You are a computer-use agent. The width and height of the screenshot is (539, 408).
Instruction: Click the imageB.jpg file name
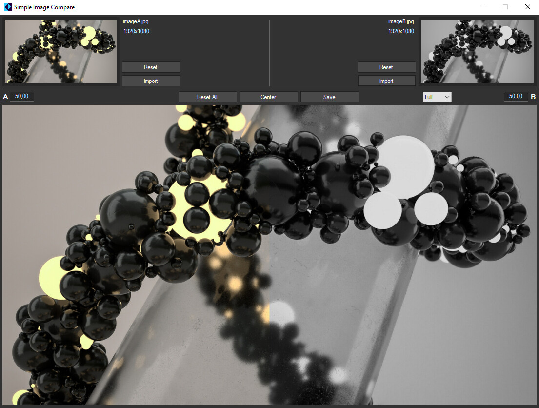pos(401,21)
